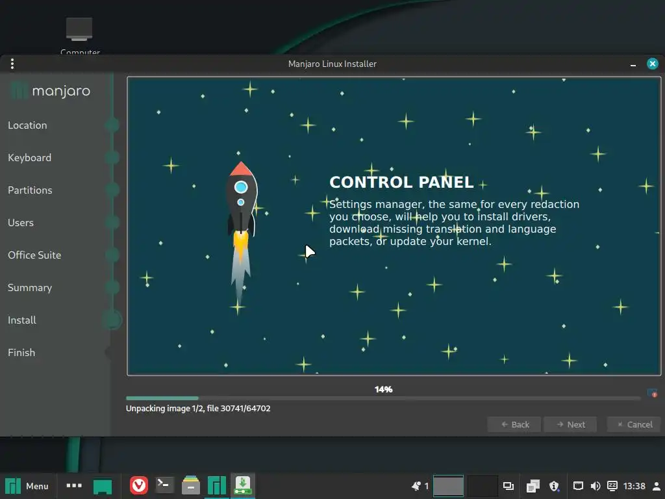The image size is (665, 499).
Task: Open the Terminal from the taskbar
Action: [164, 485]
